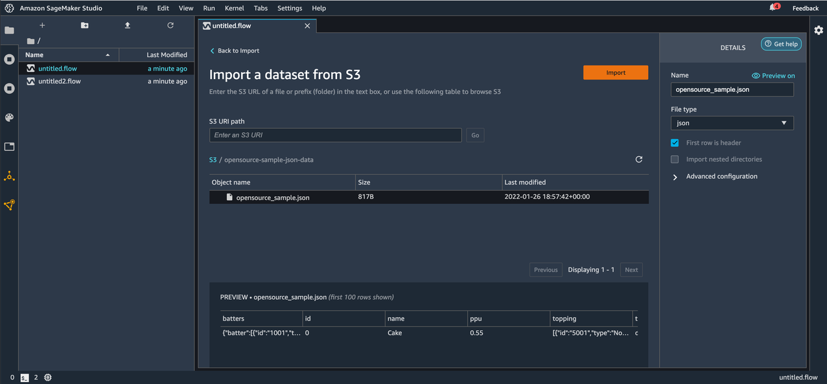Click the file icon beside opensource_sample.json
Viewport: 827px width, 384px height.
(229, 197)
